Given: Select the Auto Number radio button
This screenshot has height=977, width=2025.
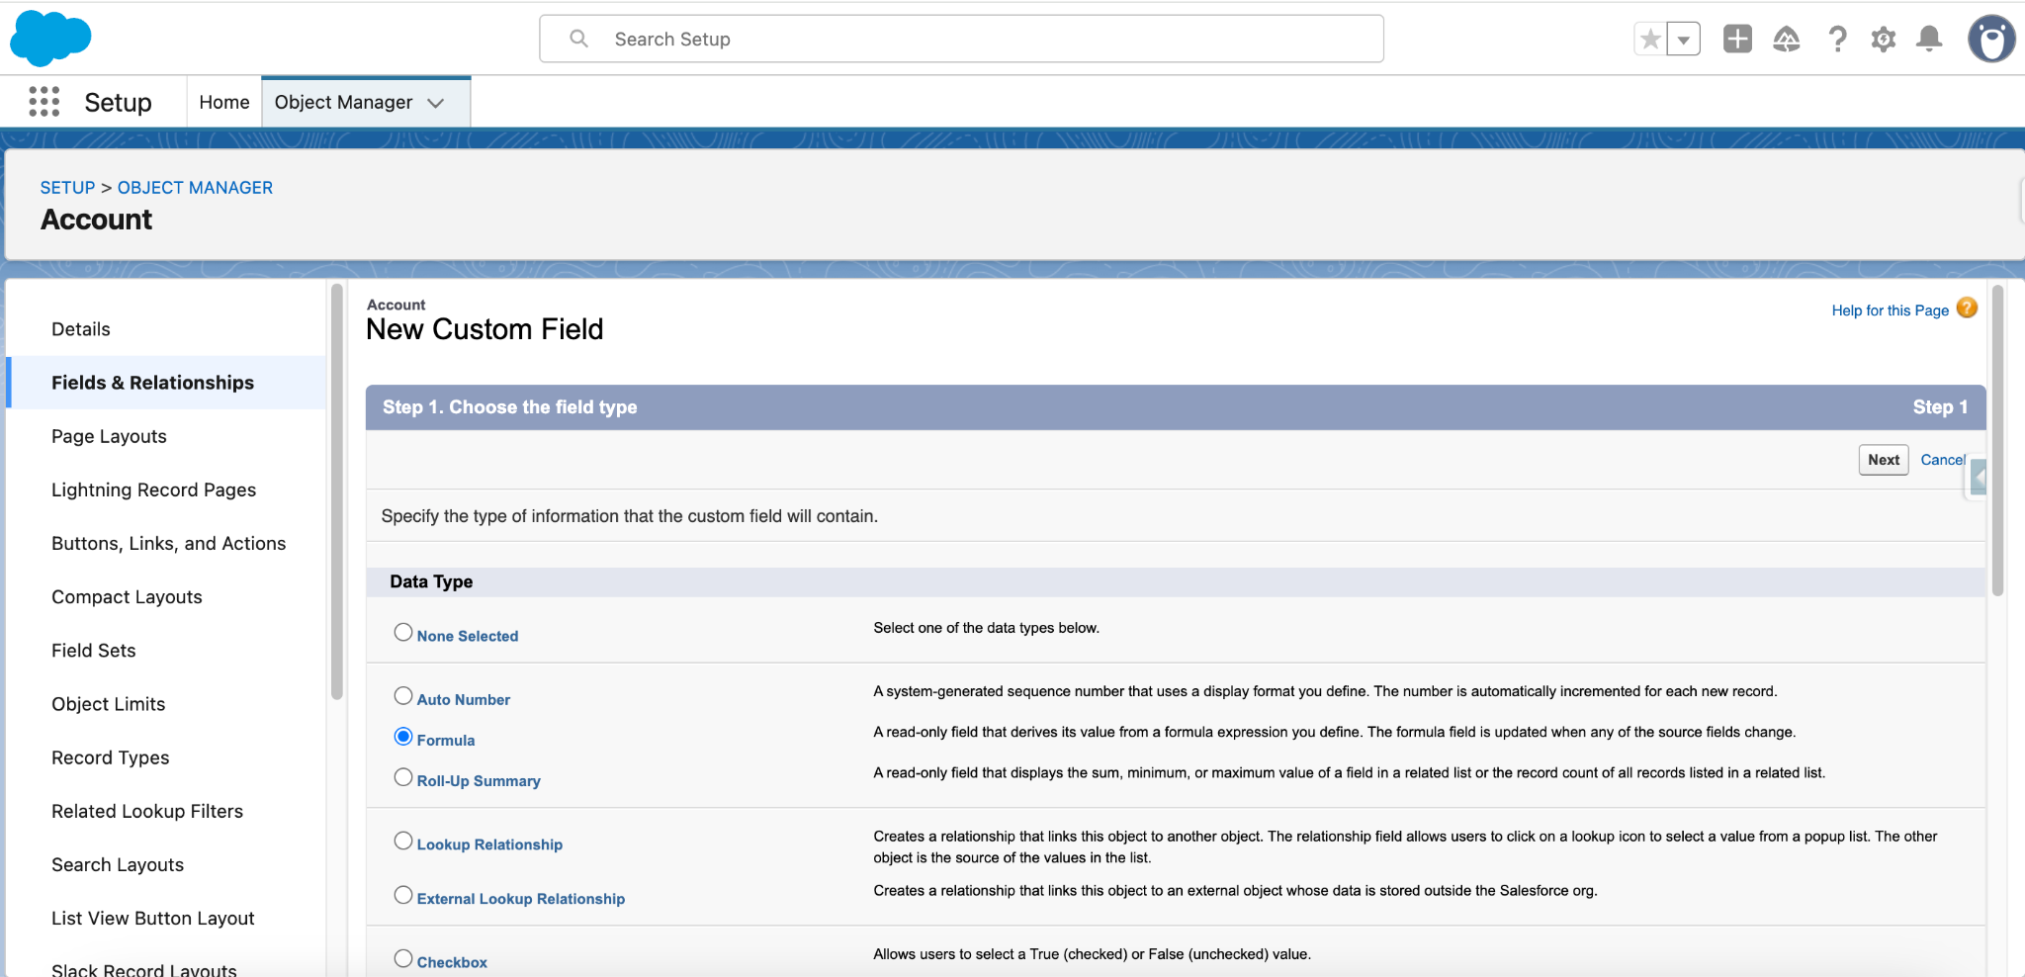Looking at the screenshot, I should [403, 695].
